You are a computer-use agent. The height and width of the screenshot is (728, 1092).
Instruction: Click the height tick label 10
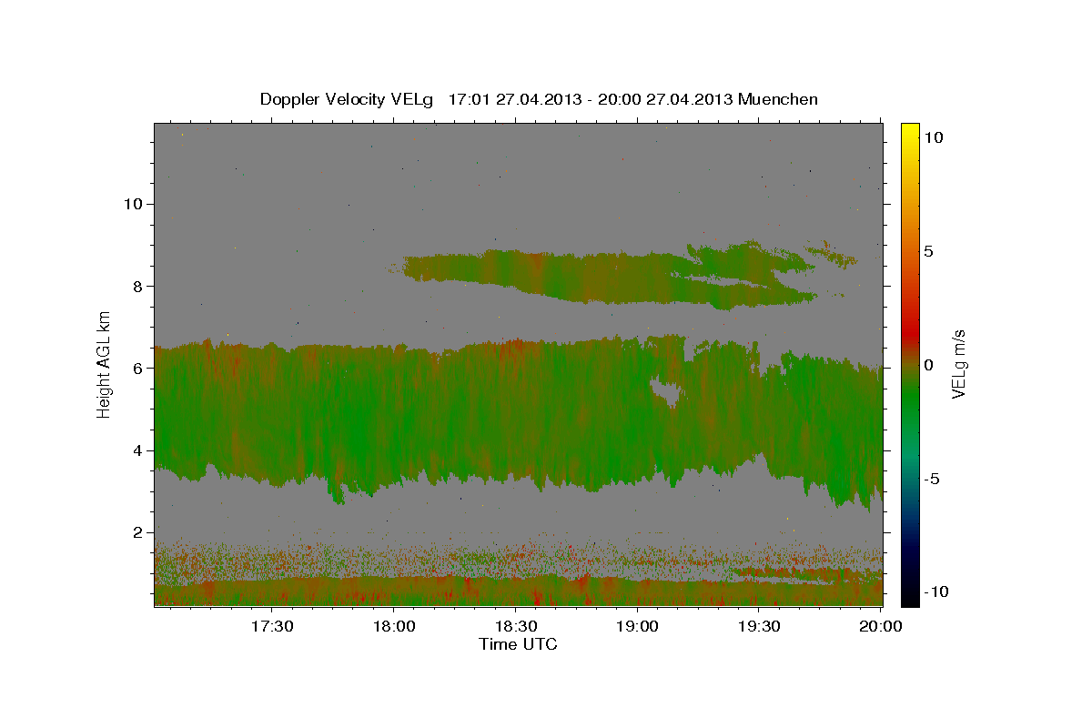132,204
